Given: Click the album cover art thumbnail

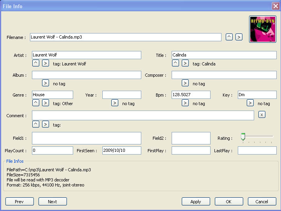Looking at the screenshot, I should (263, 29).
